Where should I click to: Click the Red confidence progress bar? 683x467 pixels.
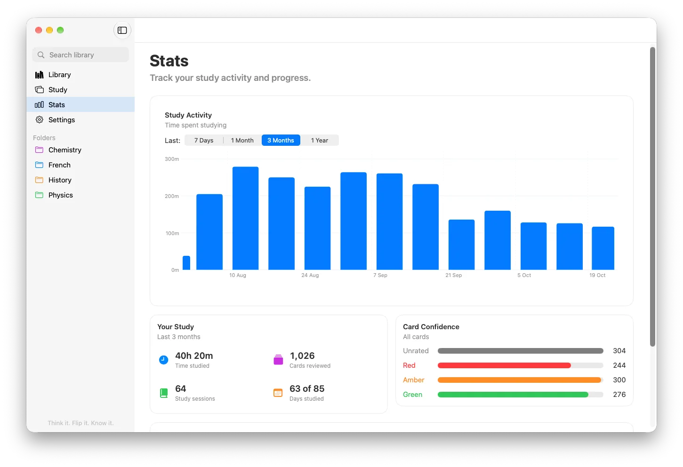(521, 365)
